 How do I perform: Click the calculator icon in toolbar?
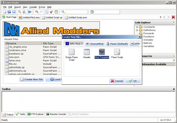point(92,12)
